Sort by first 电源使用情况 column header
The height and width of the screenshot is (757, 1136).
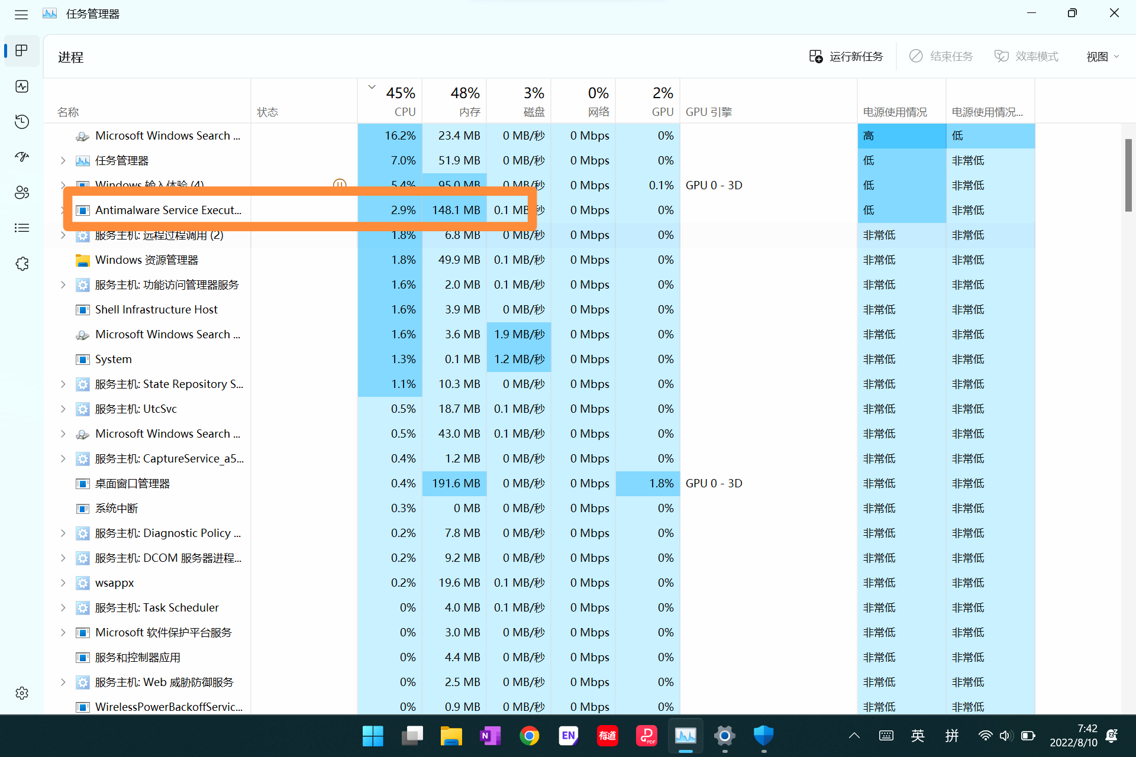tap(902, 101)
